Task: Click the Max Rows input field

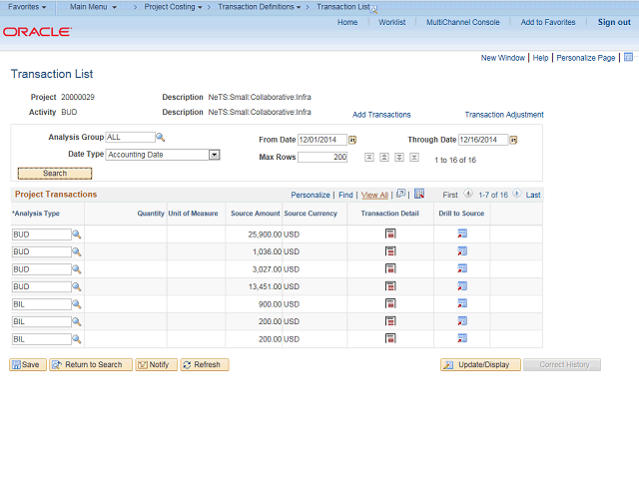Action: click(322, 158)
